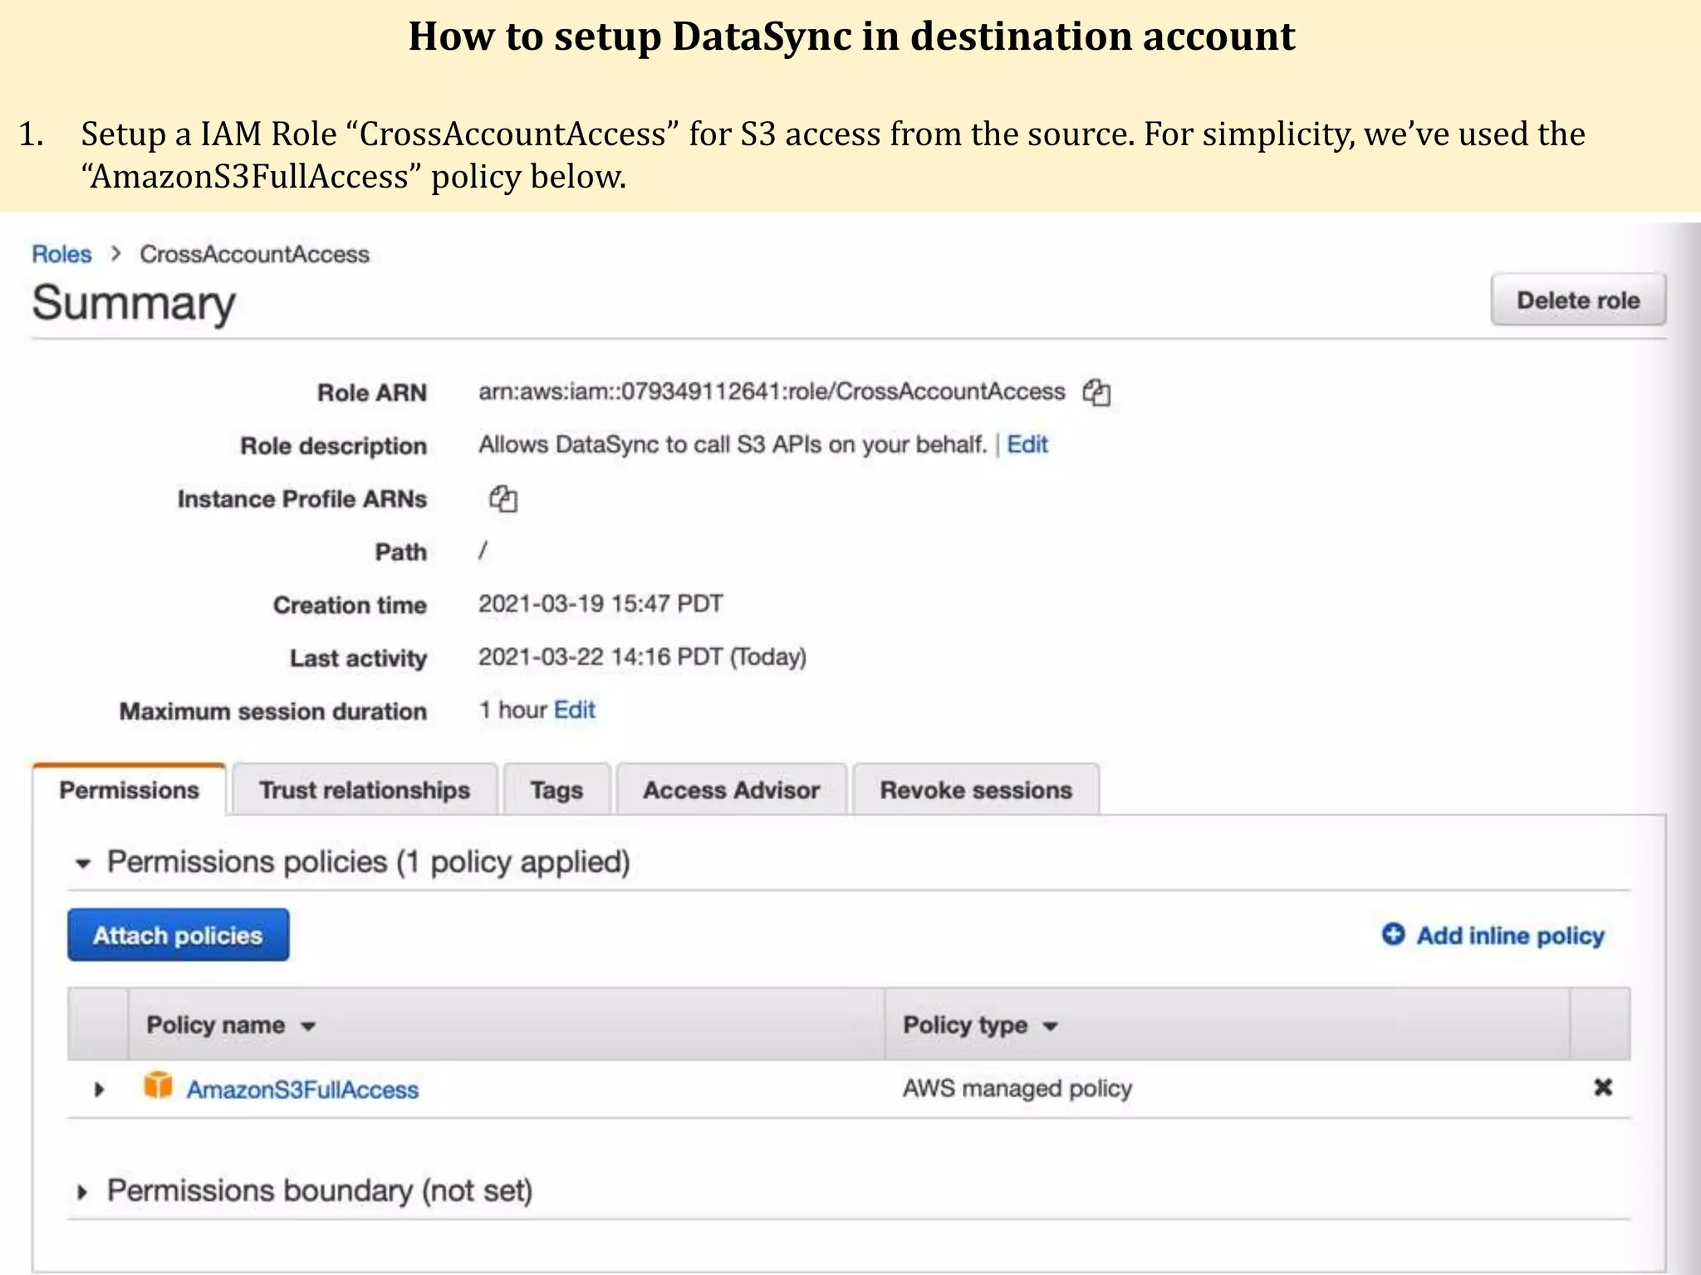Navigate to Roles in the breadcrumb

coord(61,254)
